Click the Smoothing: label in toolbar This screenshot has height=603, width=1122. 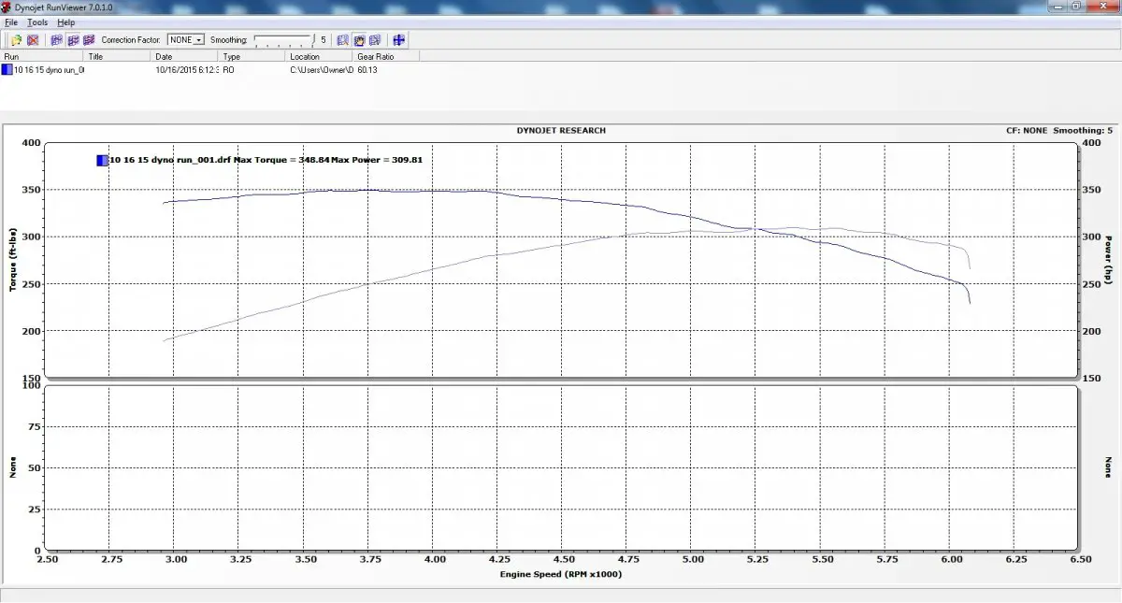pyautogui.click(x=229, y=40)
